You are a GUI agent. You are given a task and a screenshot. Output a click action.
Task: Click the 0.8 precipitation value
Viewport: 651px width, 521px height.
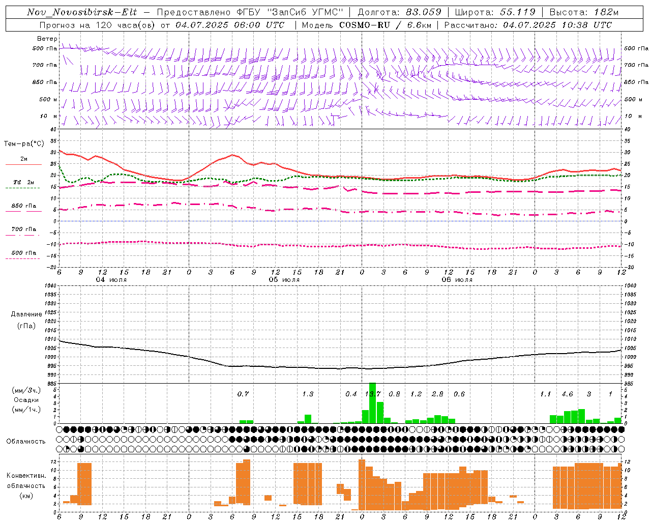(x=394, y=394)
